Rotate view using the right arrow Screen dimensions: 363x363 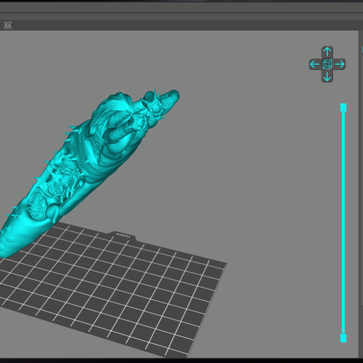point(340,64)
